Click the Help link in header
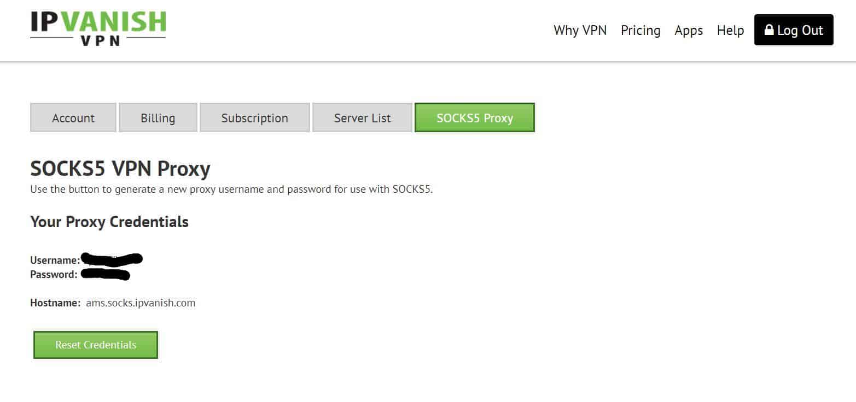This screenshot has width=856, height=402. 730,31
